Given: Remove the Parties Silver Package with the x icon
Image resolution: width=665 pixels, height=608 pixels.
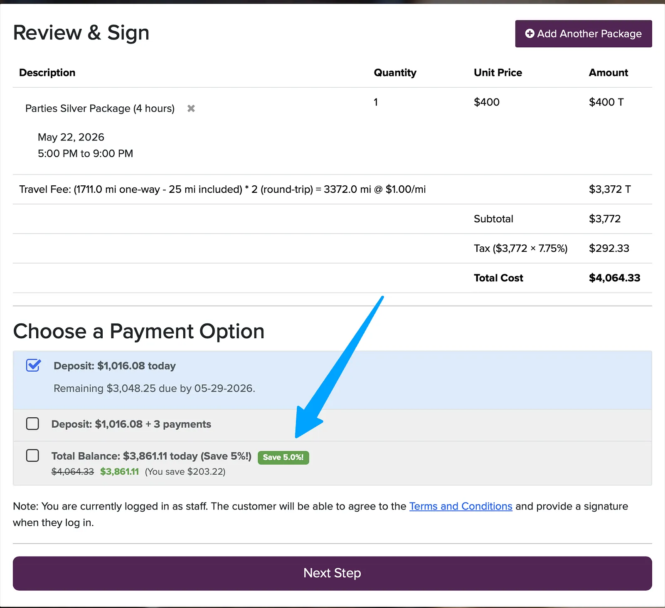Looking at the screenshot, I should (191, 108).
